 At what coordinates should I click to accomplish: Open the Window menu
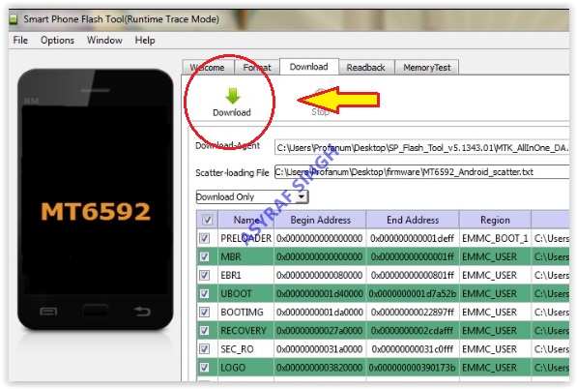coord(104,40)
